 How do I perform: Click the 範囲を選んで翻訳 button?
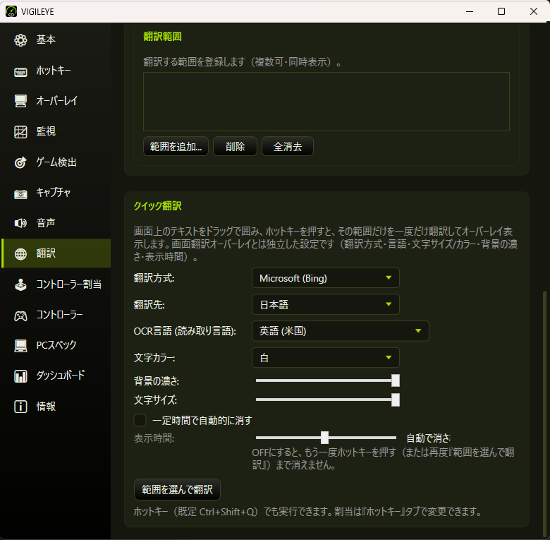(x=177, y=489)
